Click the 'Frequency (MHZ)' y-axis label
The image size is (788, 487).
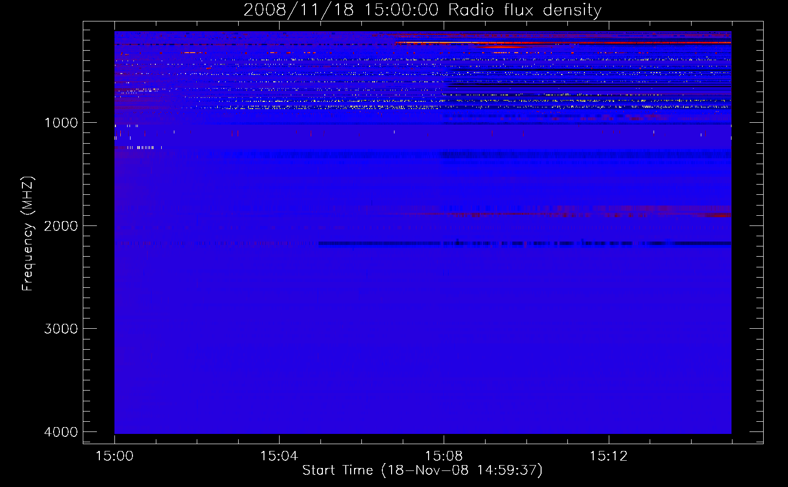pos(28,234)
